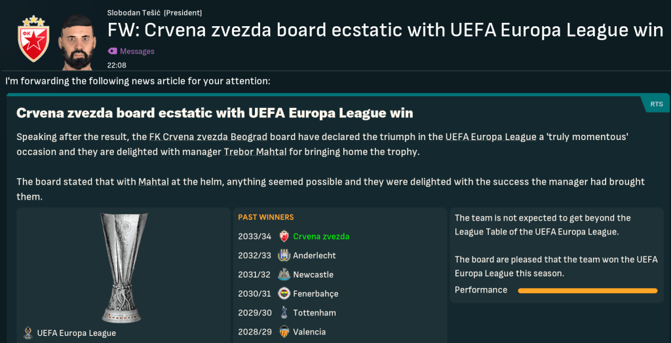
Task: Click small Europa League icon below trophy
Action: (28, 333)
